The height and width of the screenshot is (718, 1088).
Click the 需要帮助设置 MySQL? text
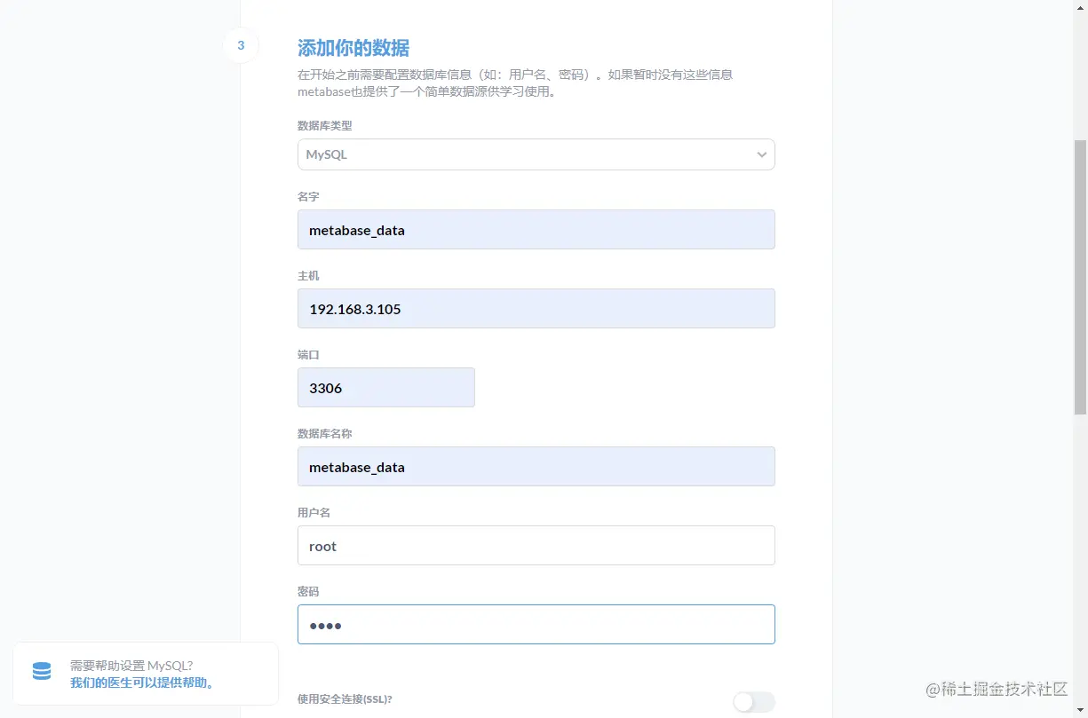point(131,666)
